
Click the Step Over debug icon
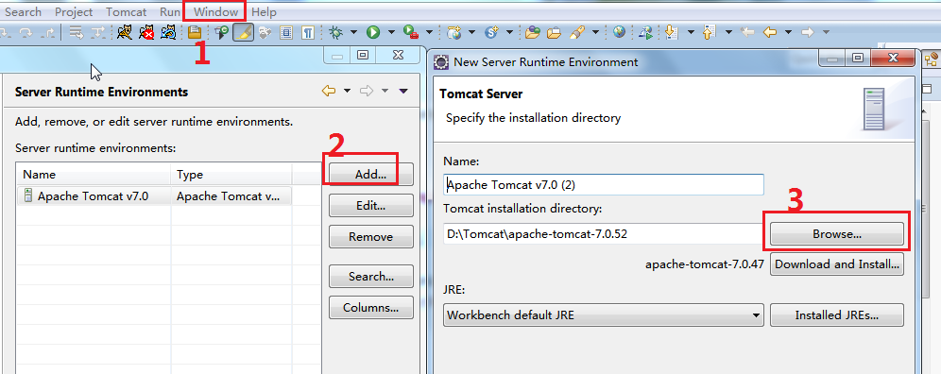(26, 32)
